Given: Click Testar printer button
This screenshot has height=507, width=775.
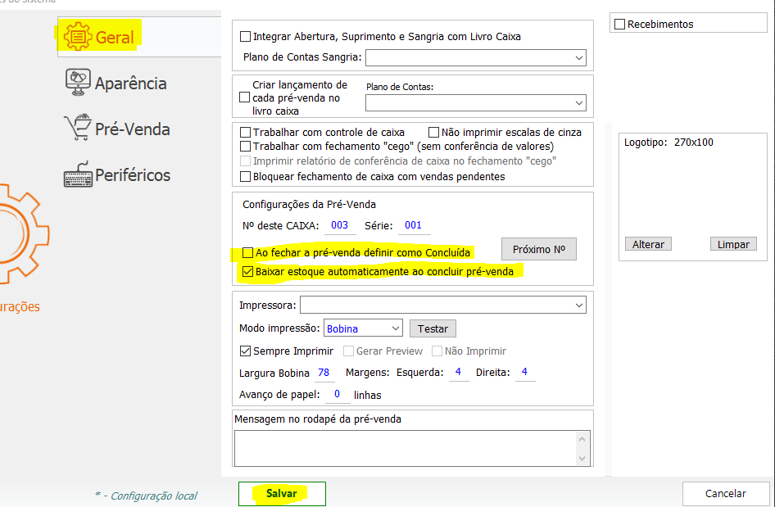Looking at the screenshot, I should pos(433,328).
